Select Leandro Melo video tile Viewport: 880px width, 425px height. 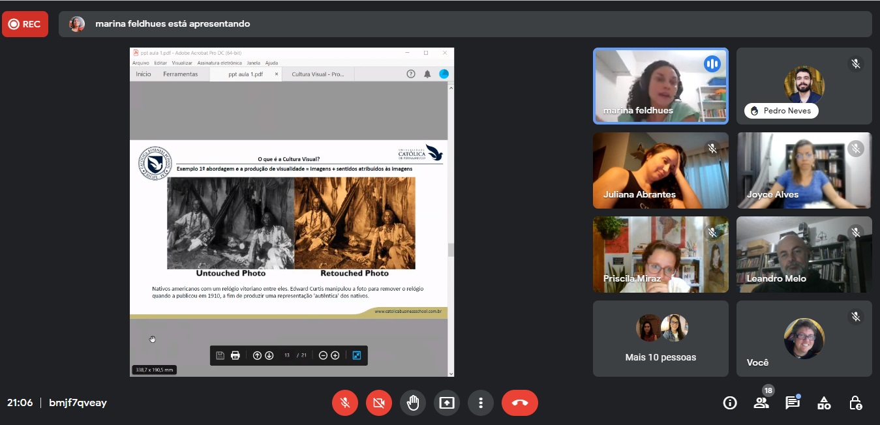[804, 254]
